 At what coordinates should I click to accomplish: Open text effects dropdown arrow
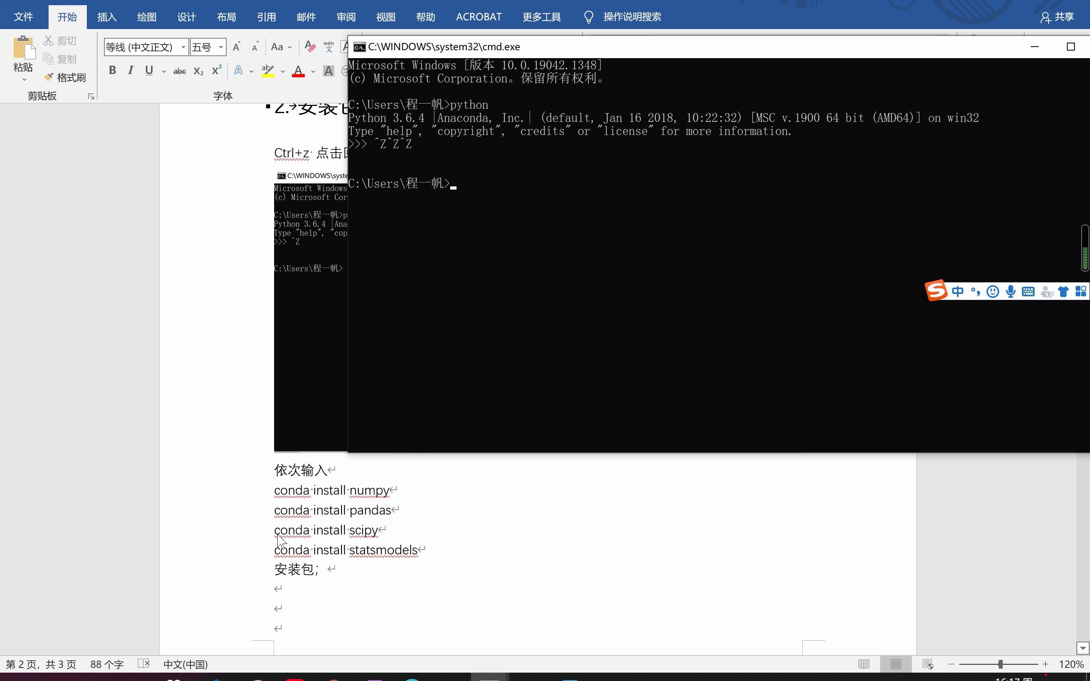click(x=251, y=71)
